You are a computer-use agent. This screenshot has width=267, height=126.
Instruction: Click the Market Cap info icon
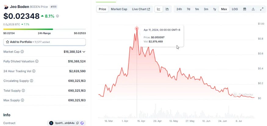tap(22, 52)
